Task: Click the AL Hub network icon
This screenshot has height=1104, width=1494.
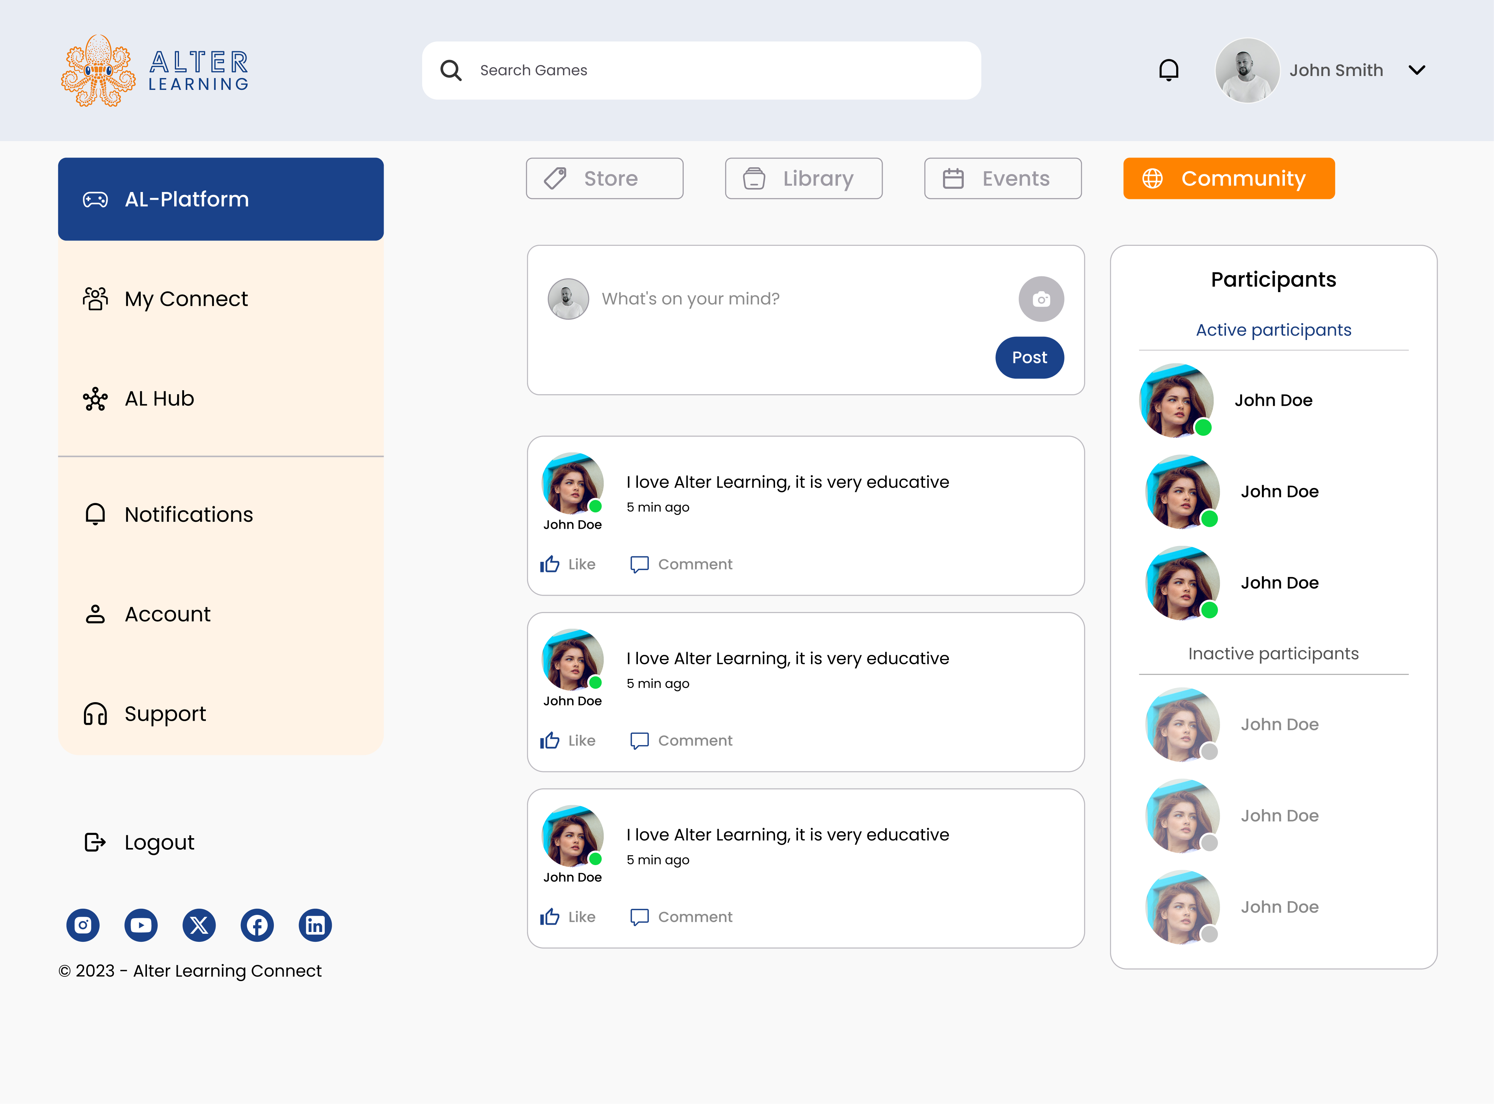Action: [95, 398]
